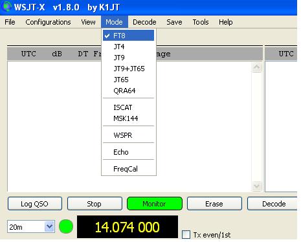Screen dimensions: 301x242
Task: Open the 20m band dropdown
Action: [x=31, y=226]
